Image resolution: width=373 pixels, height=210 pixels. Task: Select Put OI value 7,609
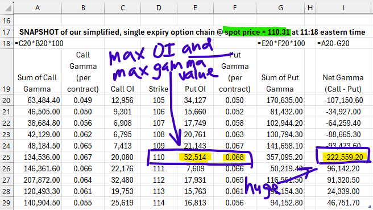pyautogui.click(x=195, y=168)
